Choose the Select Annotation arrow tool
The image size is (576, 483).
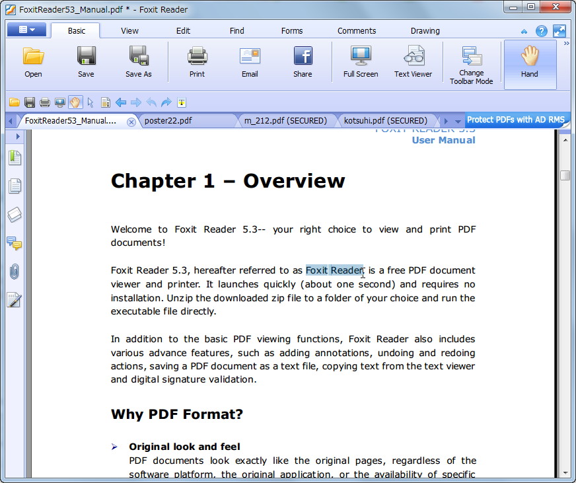(90, 102)
